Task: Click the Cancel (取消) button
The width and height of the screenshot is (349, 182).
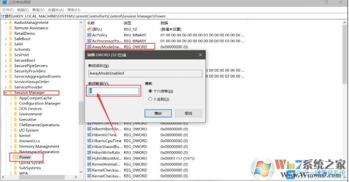Action: tap(188, 113)
